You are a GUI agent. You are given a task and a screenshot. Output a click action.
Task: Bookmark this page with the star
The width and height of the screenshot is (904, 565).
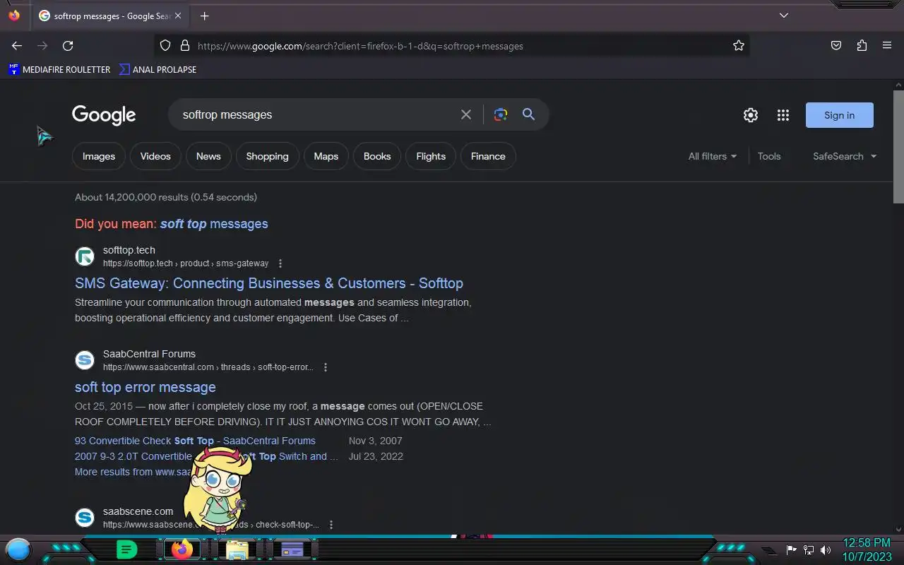(x=739, y=46)
